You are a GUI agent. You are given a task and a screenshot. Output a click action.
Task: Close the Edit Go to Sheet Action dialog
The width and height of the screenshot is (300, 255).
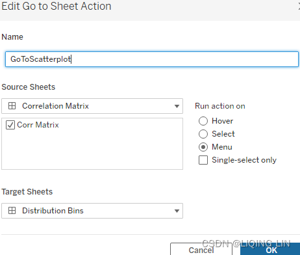pos(299,7)
